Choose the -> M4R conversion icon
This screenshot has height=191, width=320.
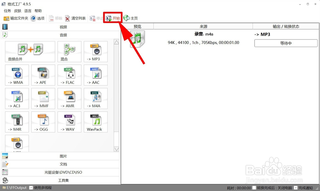click(x=17, y=122)
